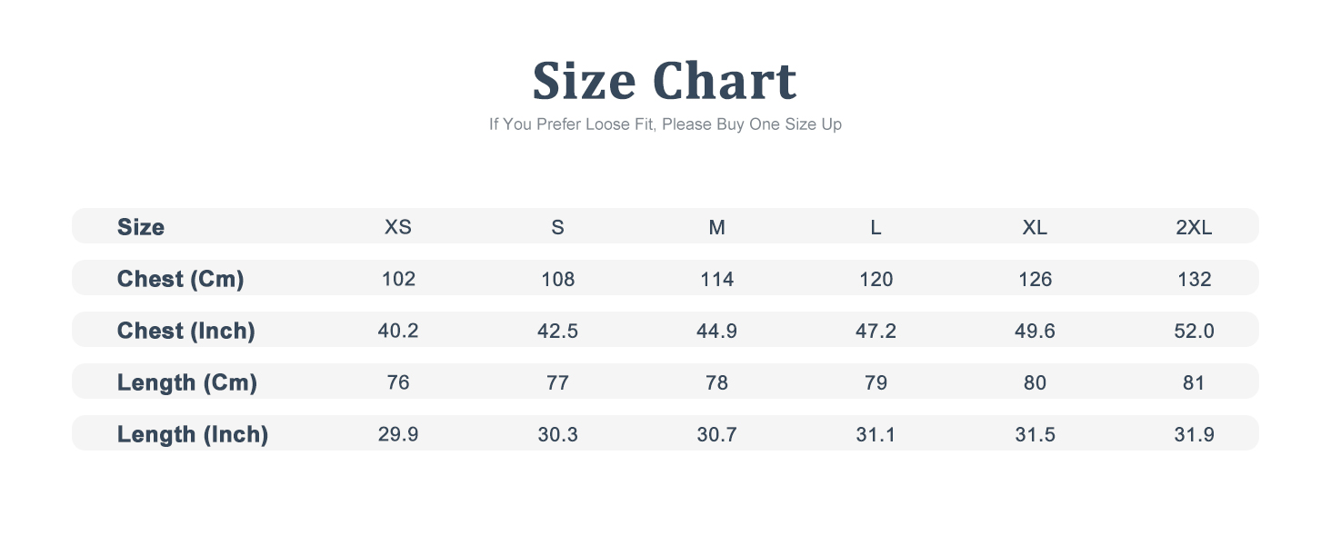Select the XS size column header

[398, 227]
